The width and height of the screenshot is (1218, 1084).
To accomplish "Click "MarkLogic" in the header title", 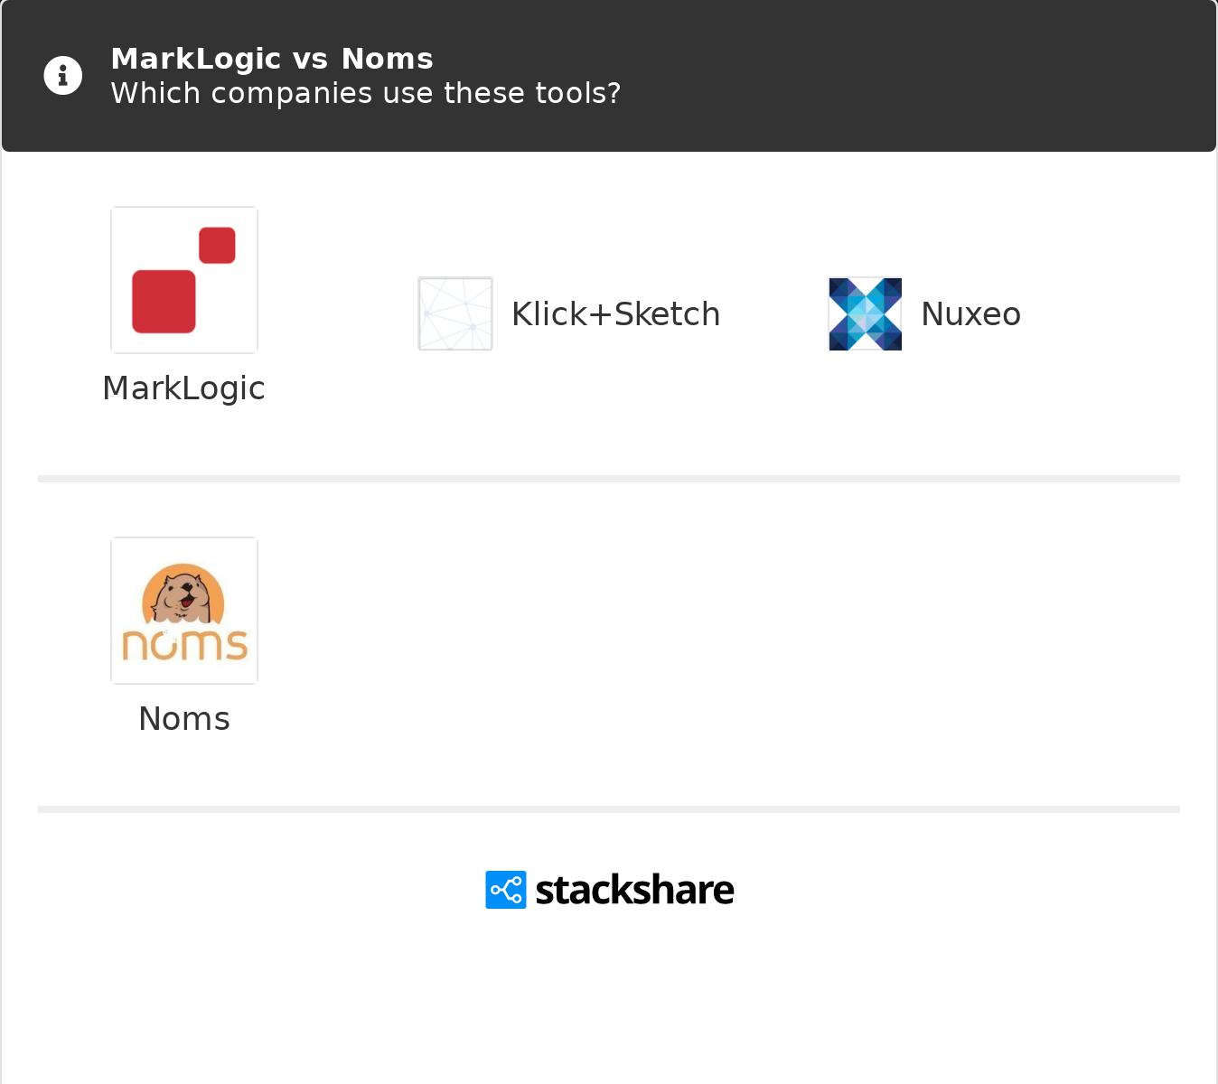I will point(196,59).
